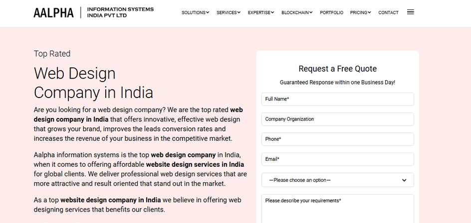The image size is (471, 223).
Task: Expand the Solutions menu
Action: pyautogui.click(x=195, y=12)
